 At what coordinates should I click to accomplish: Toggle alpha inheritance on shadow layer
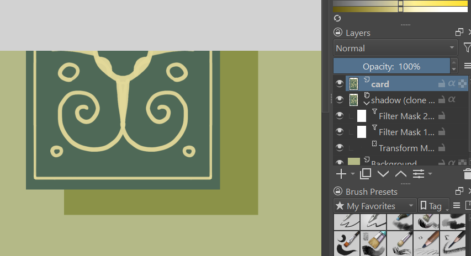coord(452,99)
